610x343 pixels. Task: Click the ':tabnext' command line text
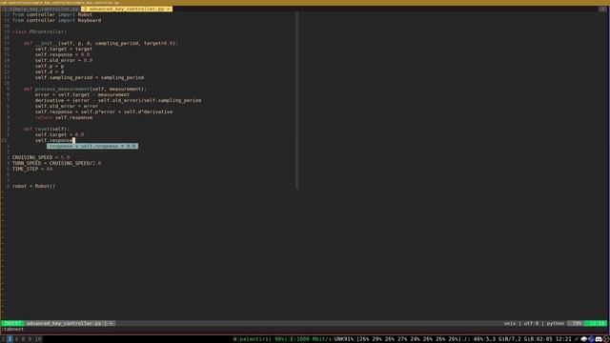12,330
